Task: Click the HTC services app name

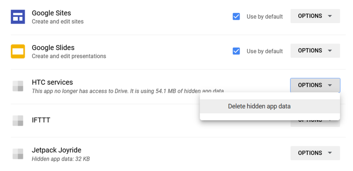Action: [52, 82]
